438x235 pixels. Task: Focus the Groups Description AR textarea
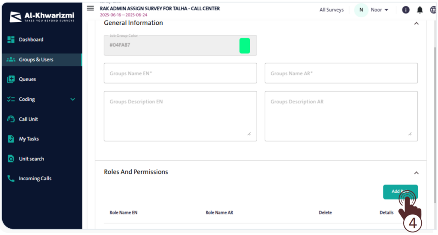point(341,116)
